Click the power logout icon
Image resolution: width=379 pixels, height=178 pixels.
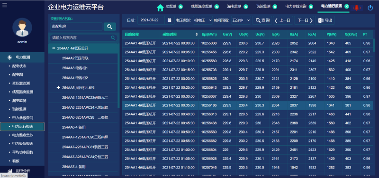click(x=370, y=8)
